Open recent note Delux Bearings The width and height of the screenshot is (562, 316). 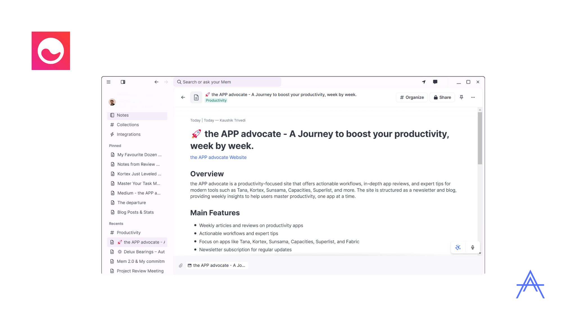[x=137, y=252]
